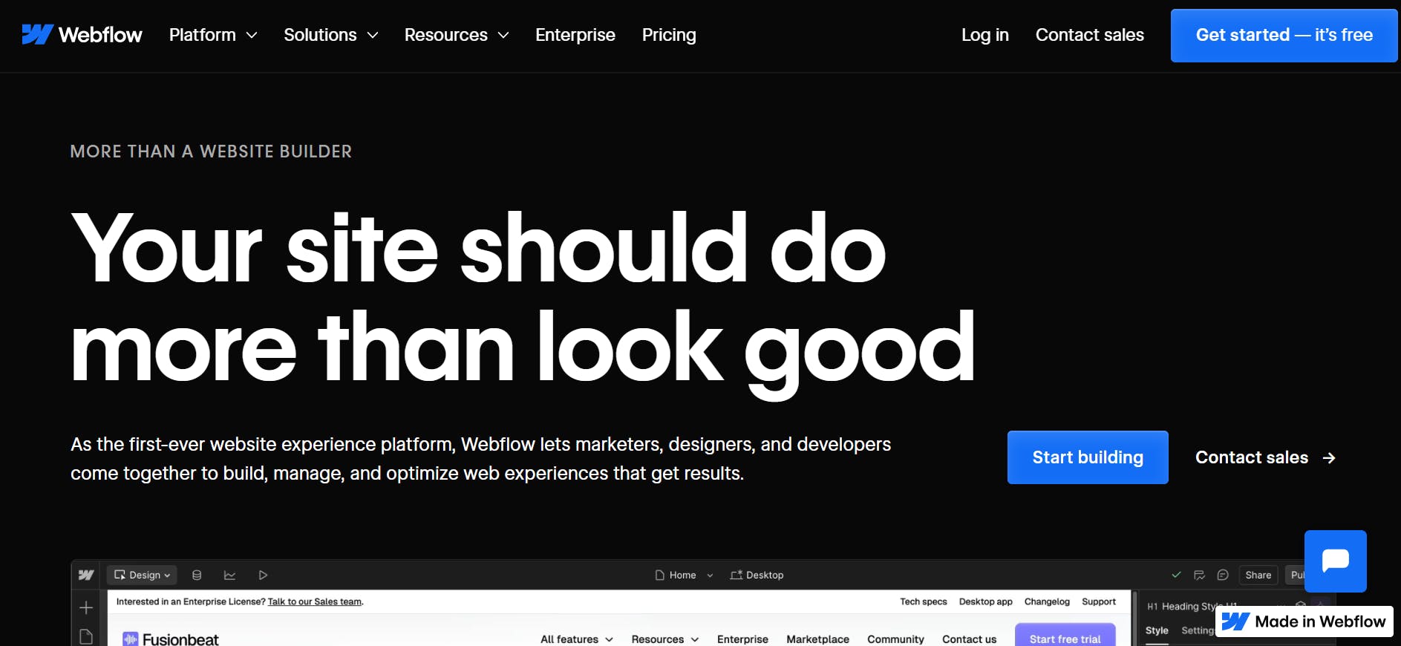Click the Start free trial button

point(1065,636)
